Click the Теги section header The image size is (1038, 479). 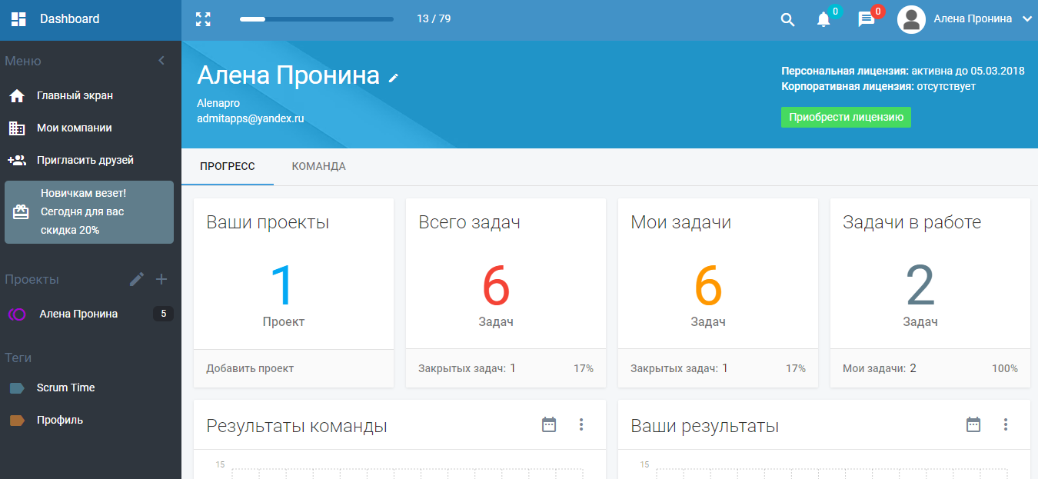point(18,358)
